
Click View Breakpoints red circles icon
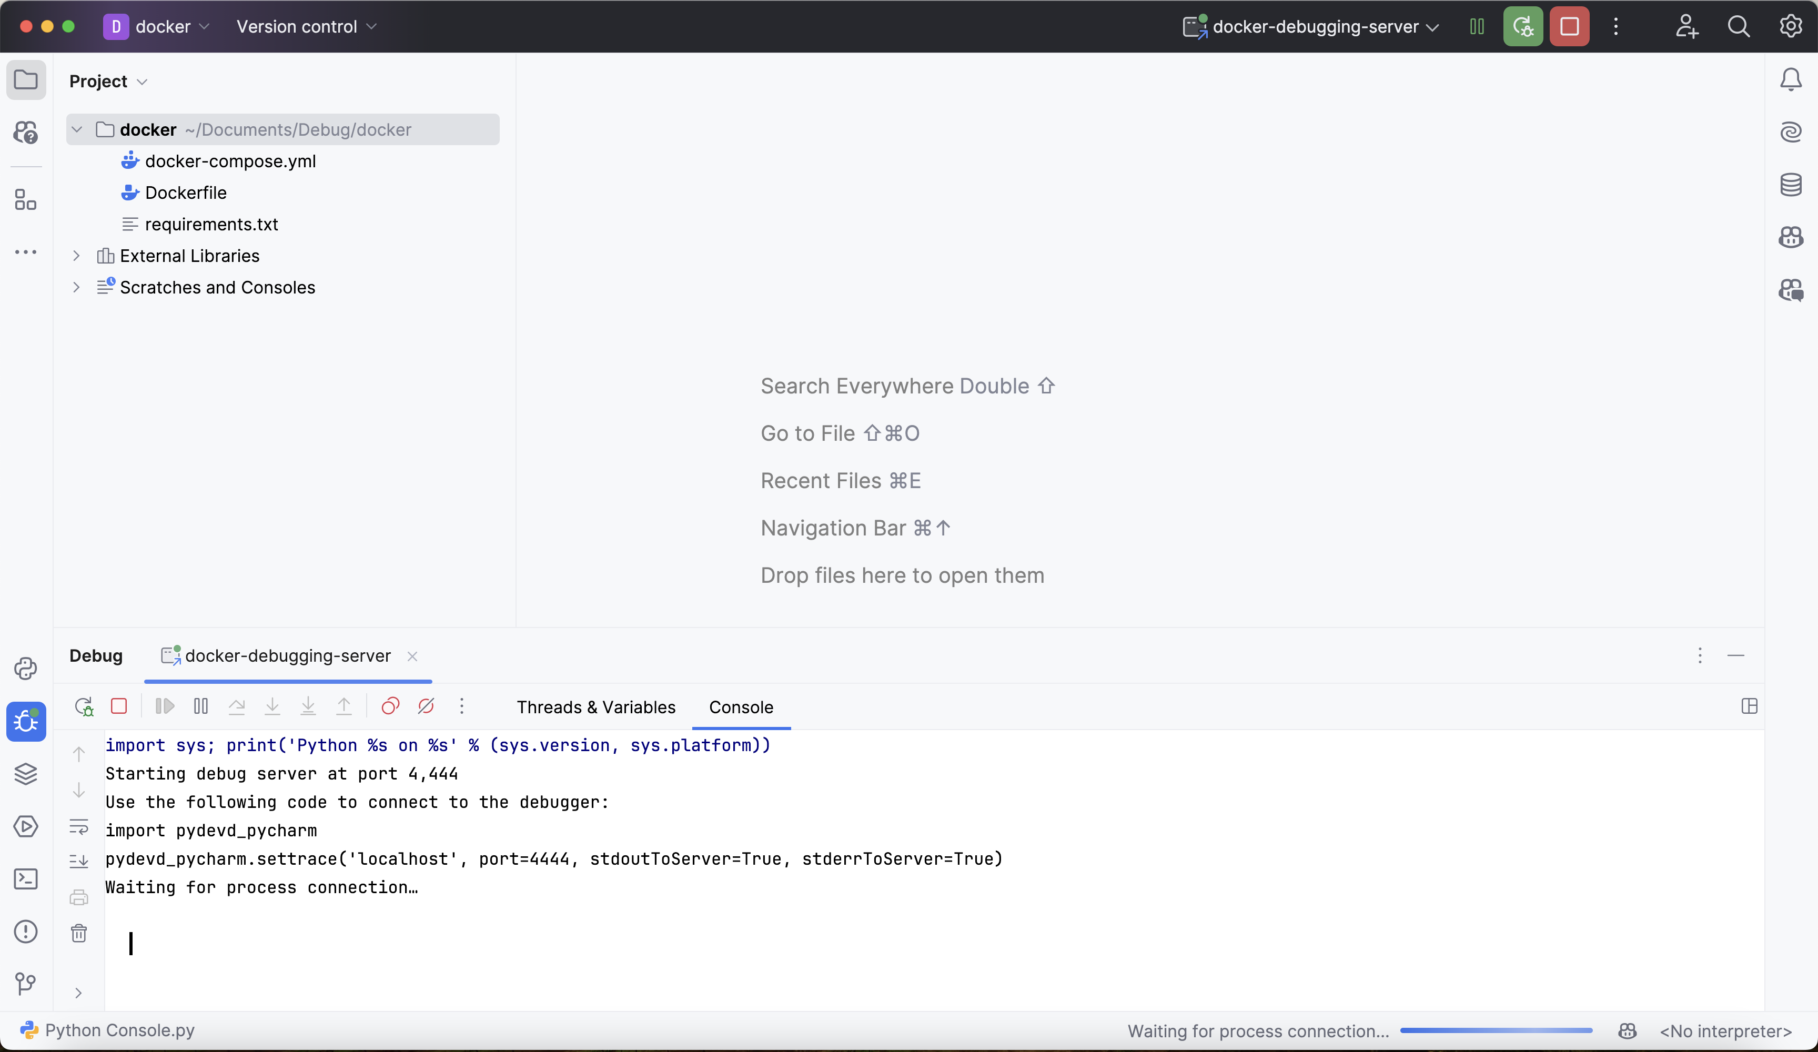[x=390, y=706]
